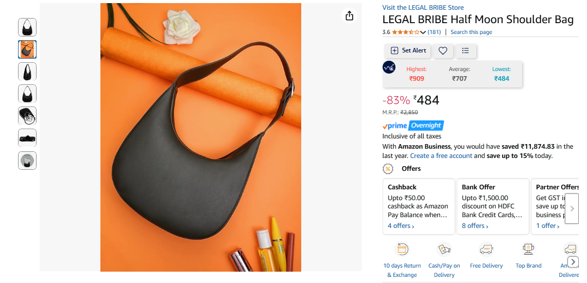Open the Create a free account link
The height and width of the screenshot is (283, 587).
(x=441, y=156)
